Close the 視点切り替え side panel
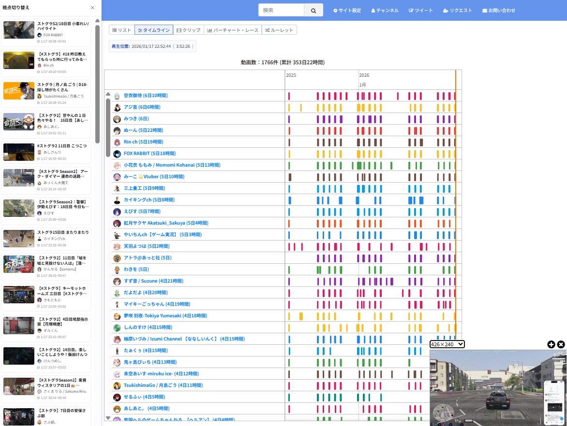Viewport: 567px width, 426px height. [x=92, y=8]
